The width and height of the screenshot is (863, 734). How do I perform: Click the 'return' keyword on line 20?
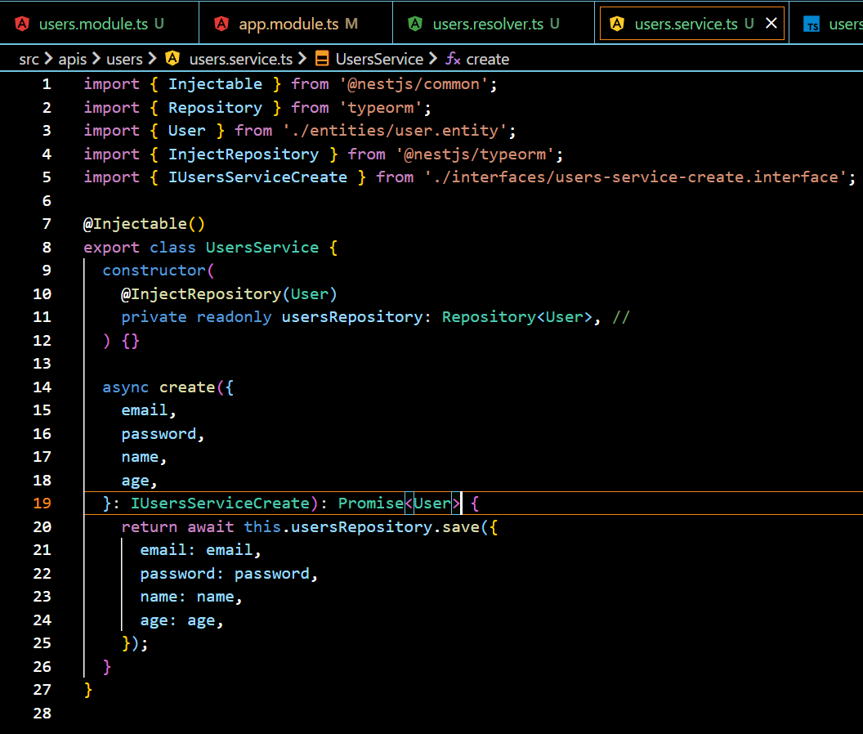coord(150,527)
